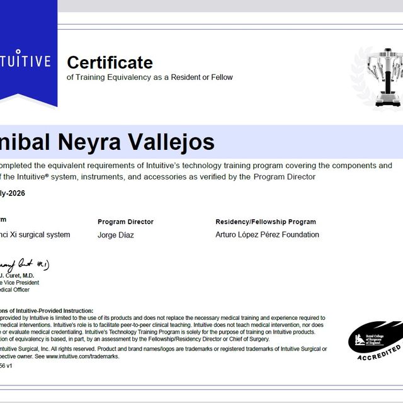This screenshot has height=403, width=403.
Task: Click the 'Xi surgical system' text
Action: coord(40,235)
